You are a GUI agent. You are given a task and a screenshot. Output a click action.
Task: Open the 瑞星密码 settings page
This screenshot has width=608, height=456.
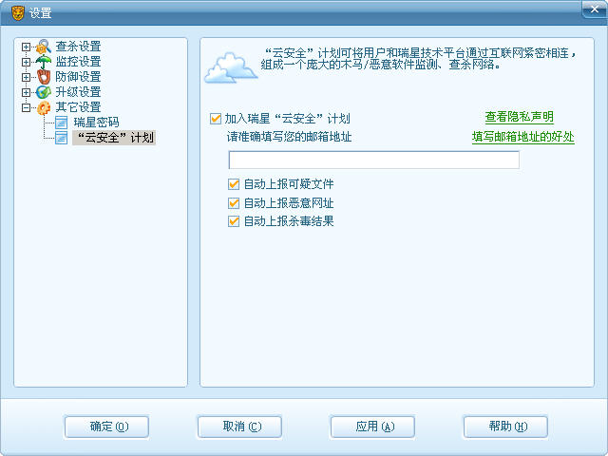pos(96,123)
